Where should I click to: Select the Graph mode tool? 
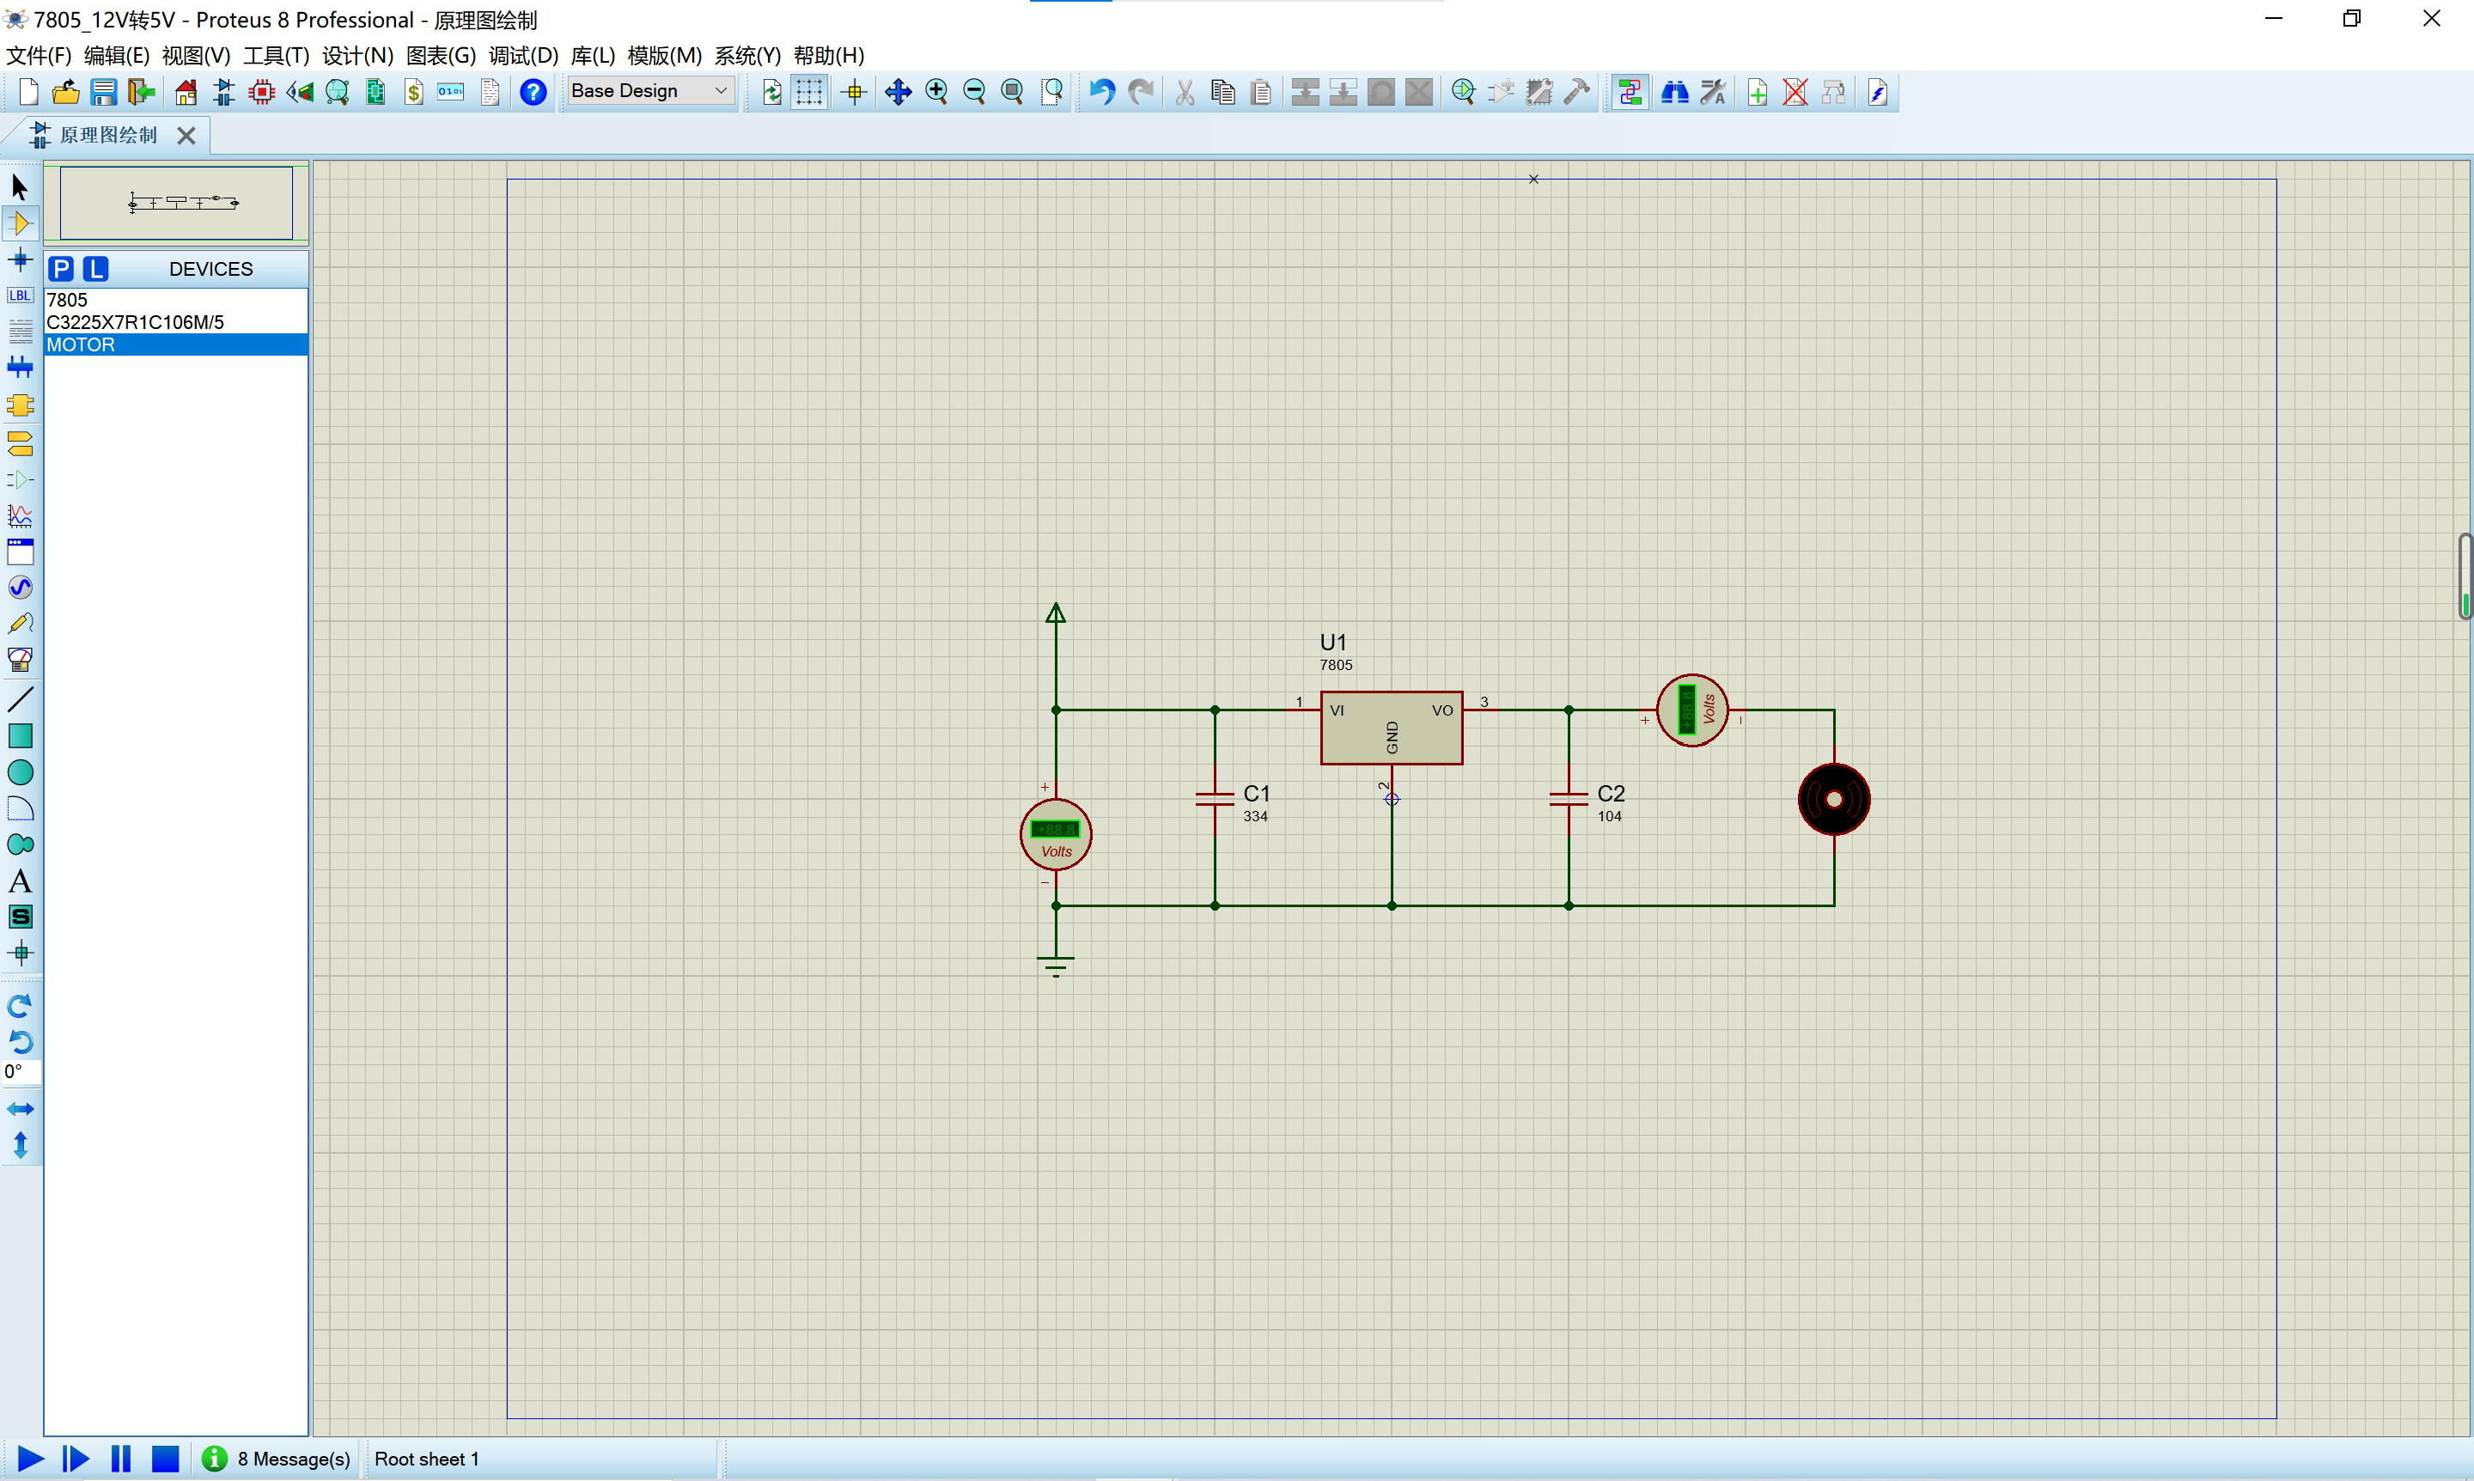pyautogui.click(x=20, y=516)
